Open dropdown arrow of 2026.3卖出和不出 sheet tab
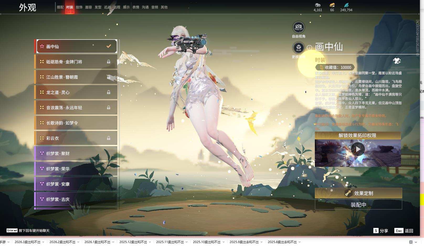 click(43, 242)
